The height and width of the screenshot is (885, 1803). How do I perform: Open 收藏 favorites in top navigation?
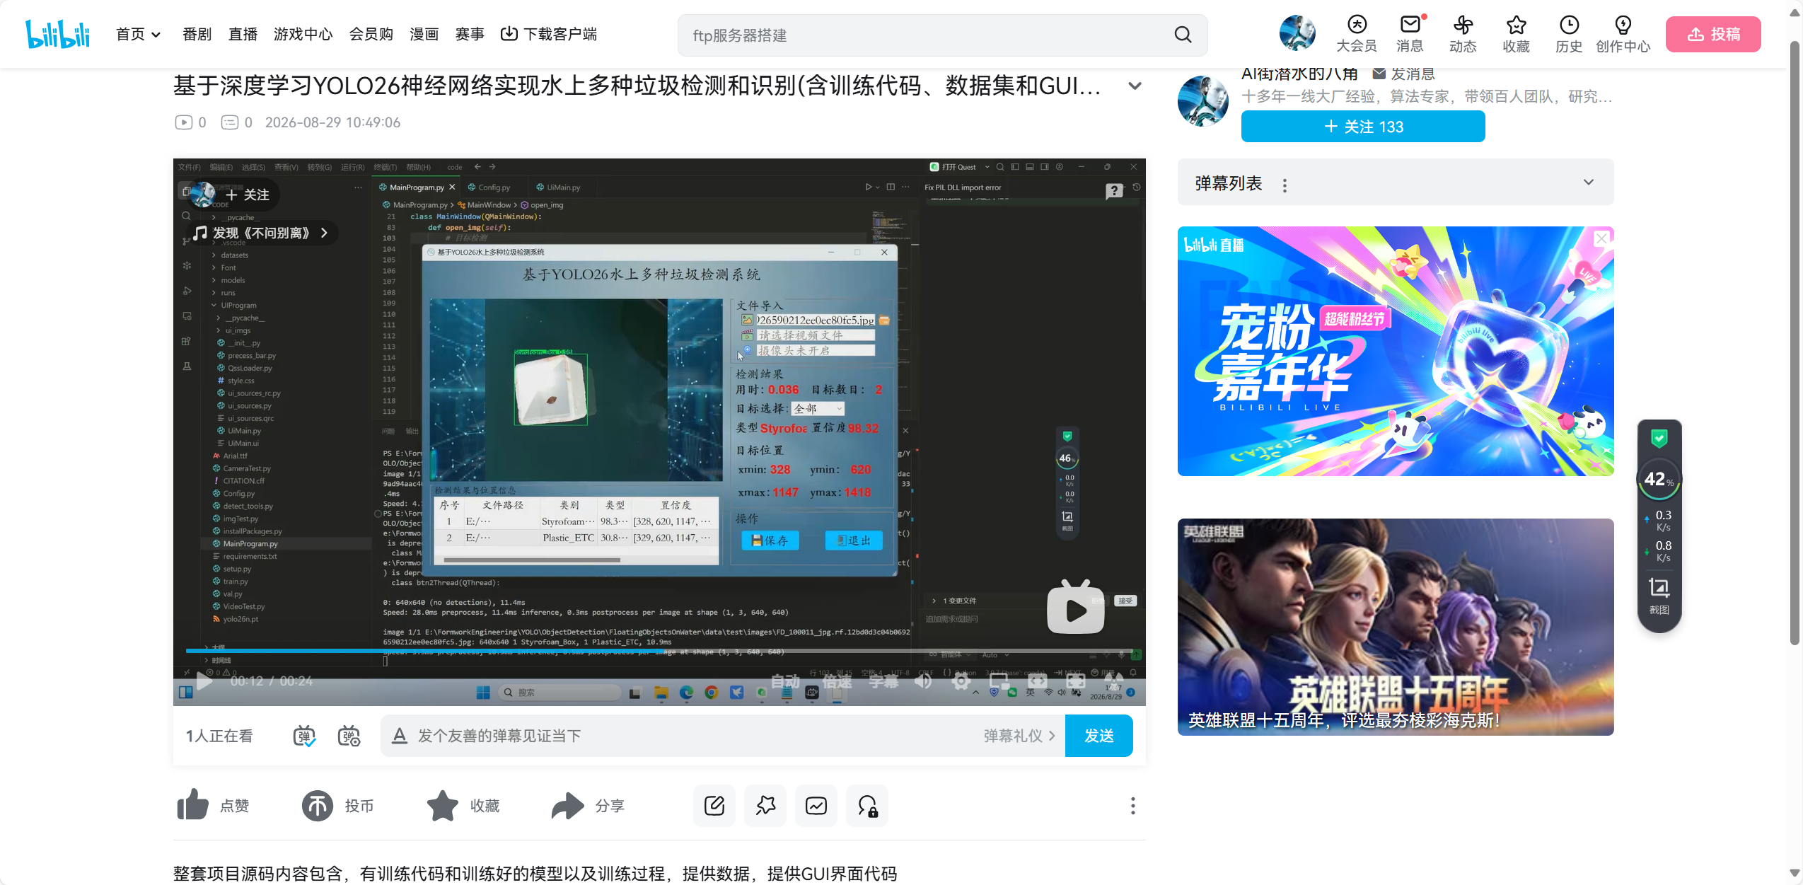[x=1516, y=34]
